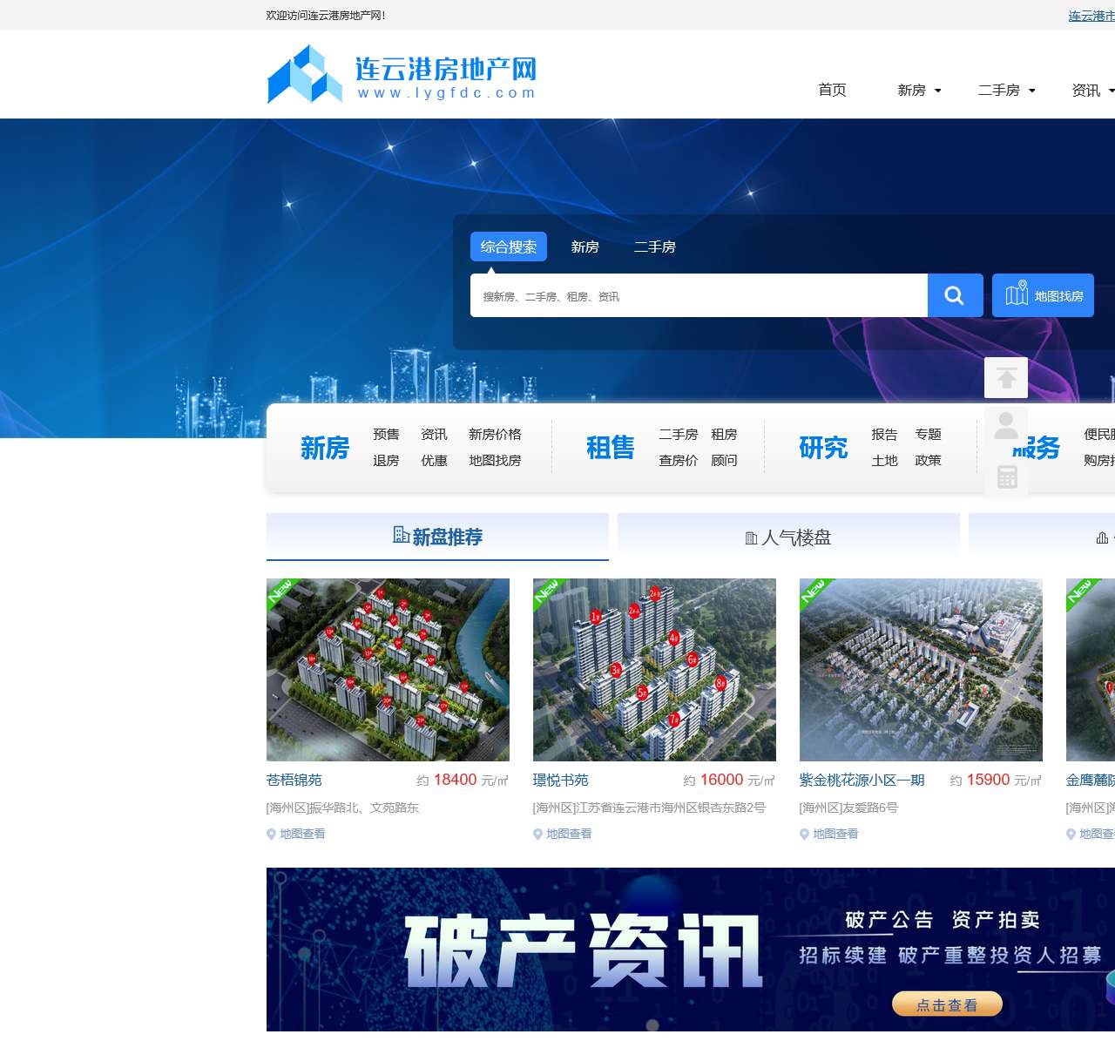Screen dimensions: 1115x1041
Task: Click into the 搜新房、二手房 search field
Action: pyautogui.click(x=699, y=295)
